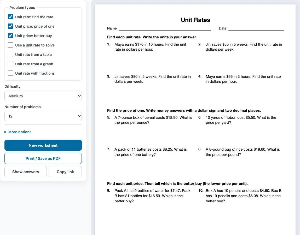The image size is (300, 235).
Task: Click problem 8 about 8-pound rice bag
Action: point(243,152)
